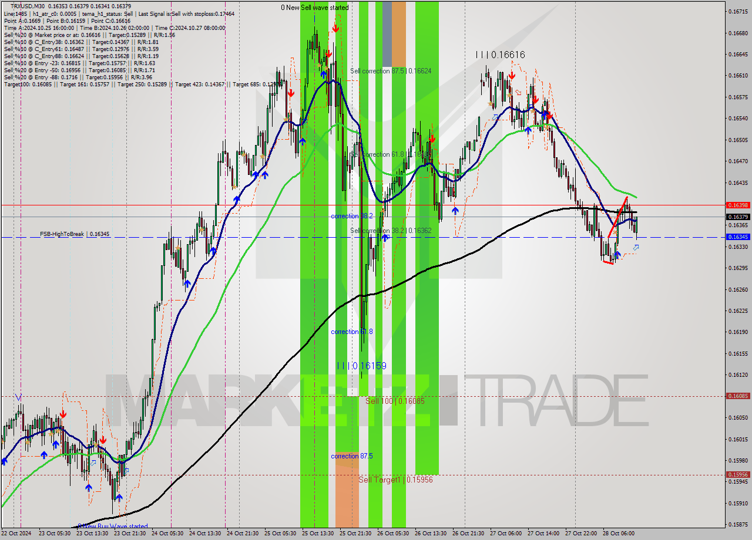The image size is (752, 540).
Task: Click the '23 Oct 13:30' time label
Action: click(x=92, y=534)
